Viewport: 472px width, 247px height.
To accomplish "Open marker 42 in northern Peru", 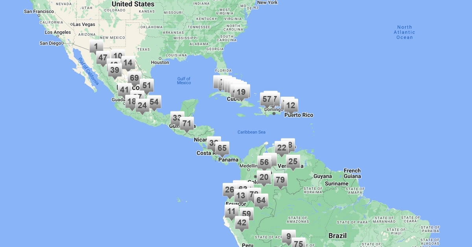I will point(242,223).
